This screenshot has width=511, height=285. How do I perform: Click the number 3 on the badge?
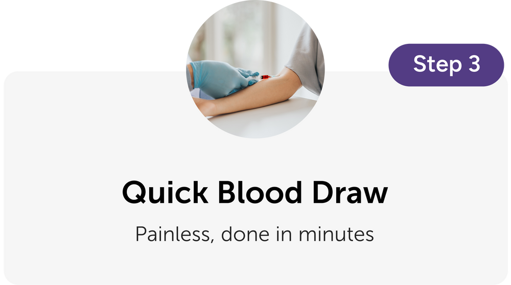coord(474,64)
